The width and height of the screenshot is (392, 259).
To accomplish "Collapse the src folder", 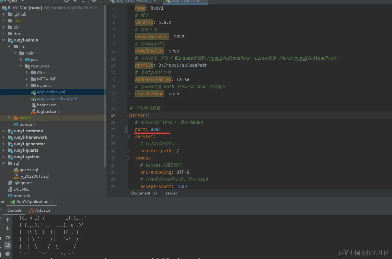I will [9, 47].
